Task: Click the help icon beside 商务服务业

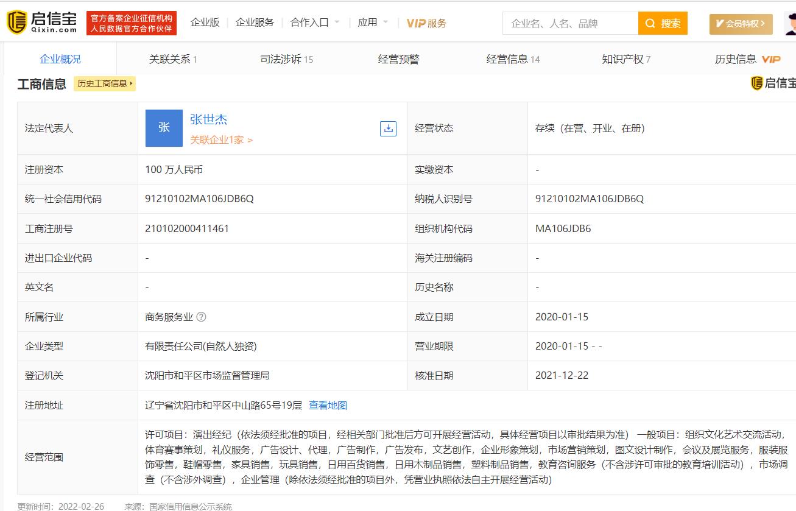Action: 202,317
